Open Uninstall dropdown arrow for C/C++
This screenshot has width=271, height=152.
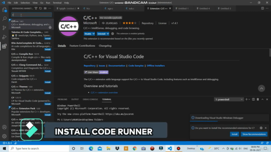point(108,34)
